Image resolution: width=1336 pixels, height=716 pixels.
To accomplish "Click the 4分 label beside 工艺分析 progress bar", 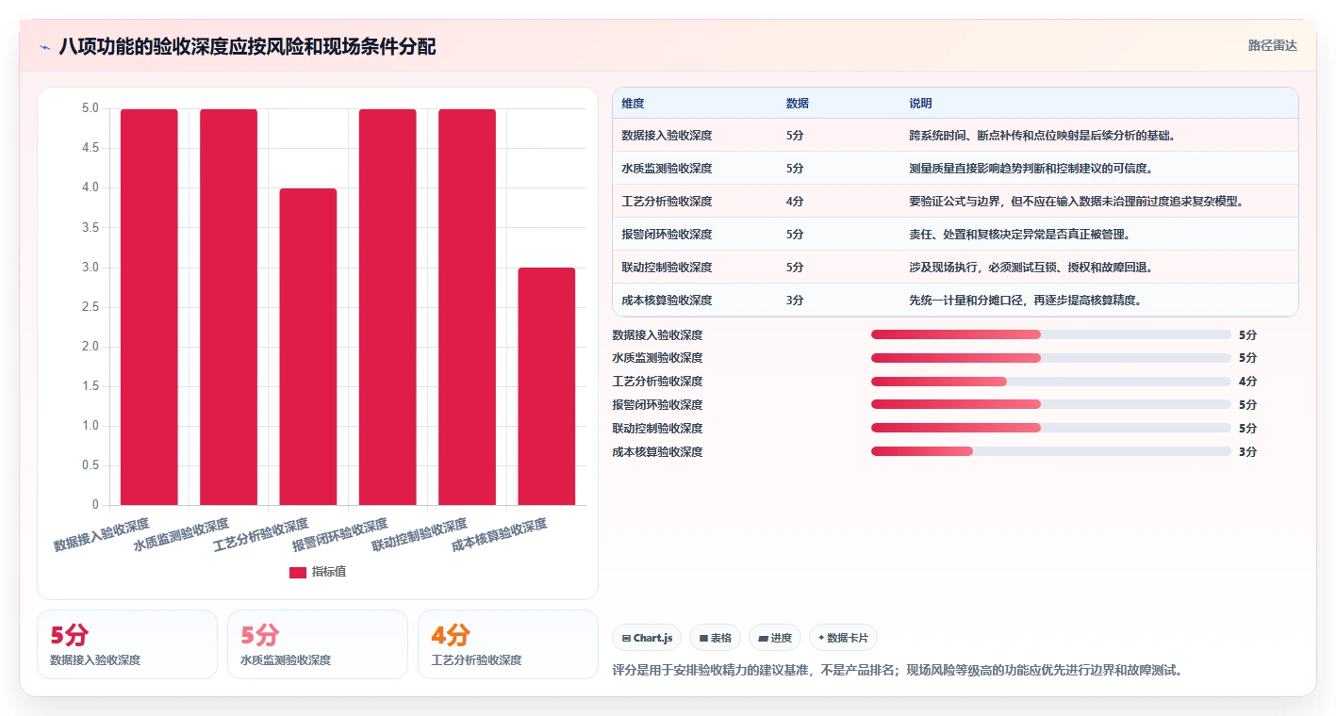I will (x=1247, y=382).
